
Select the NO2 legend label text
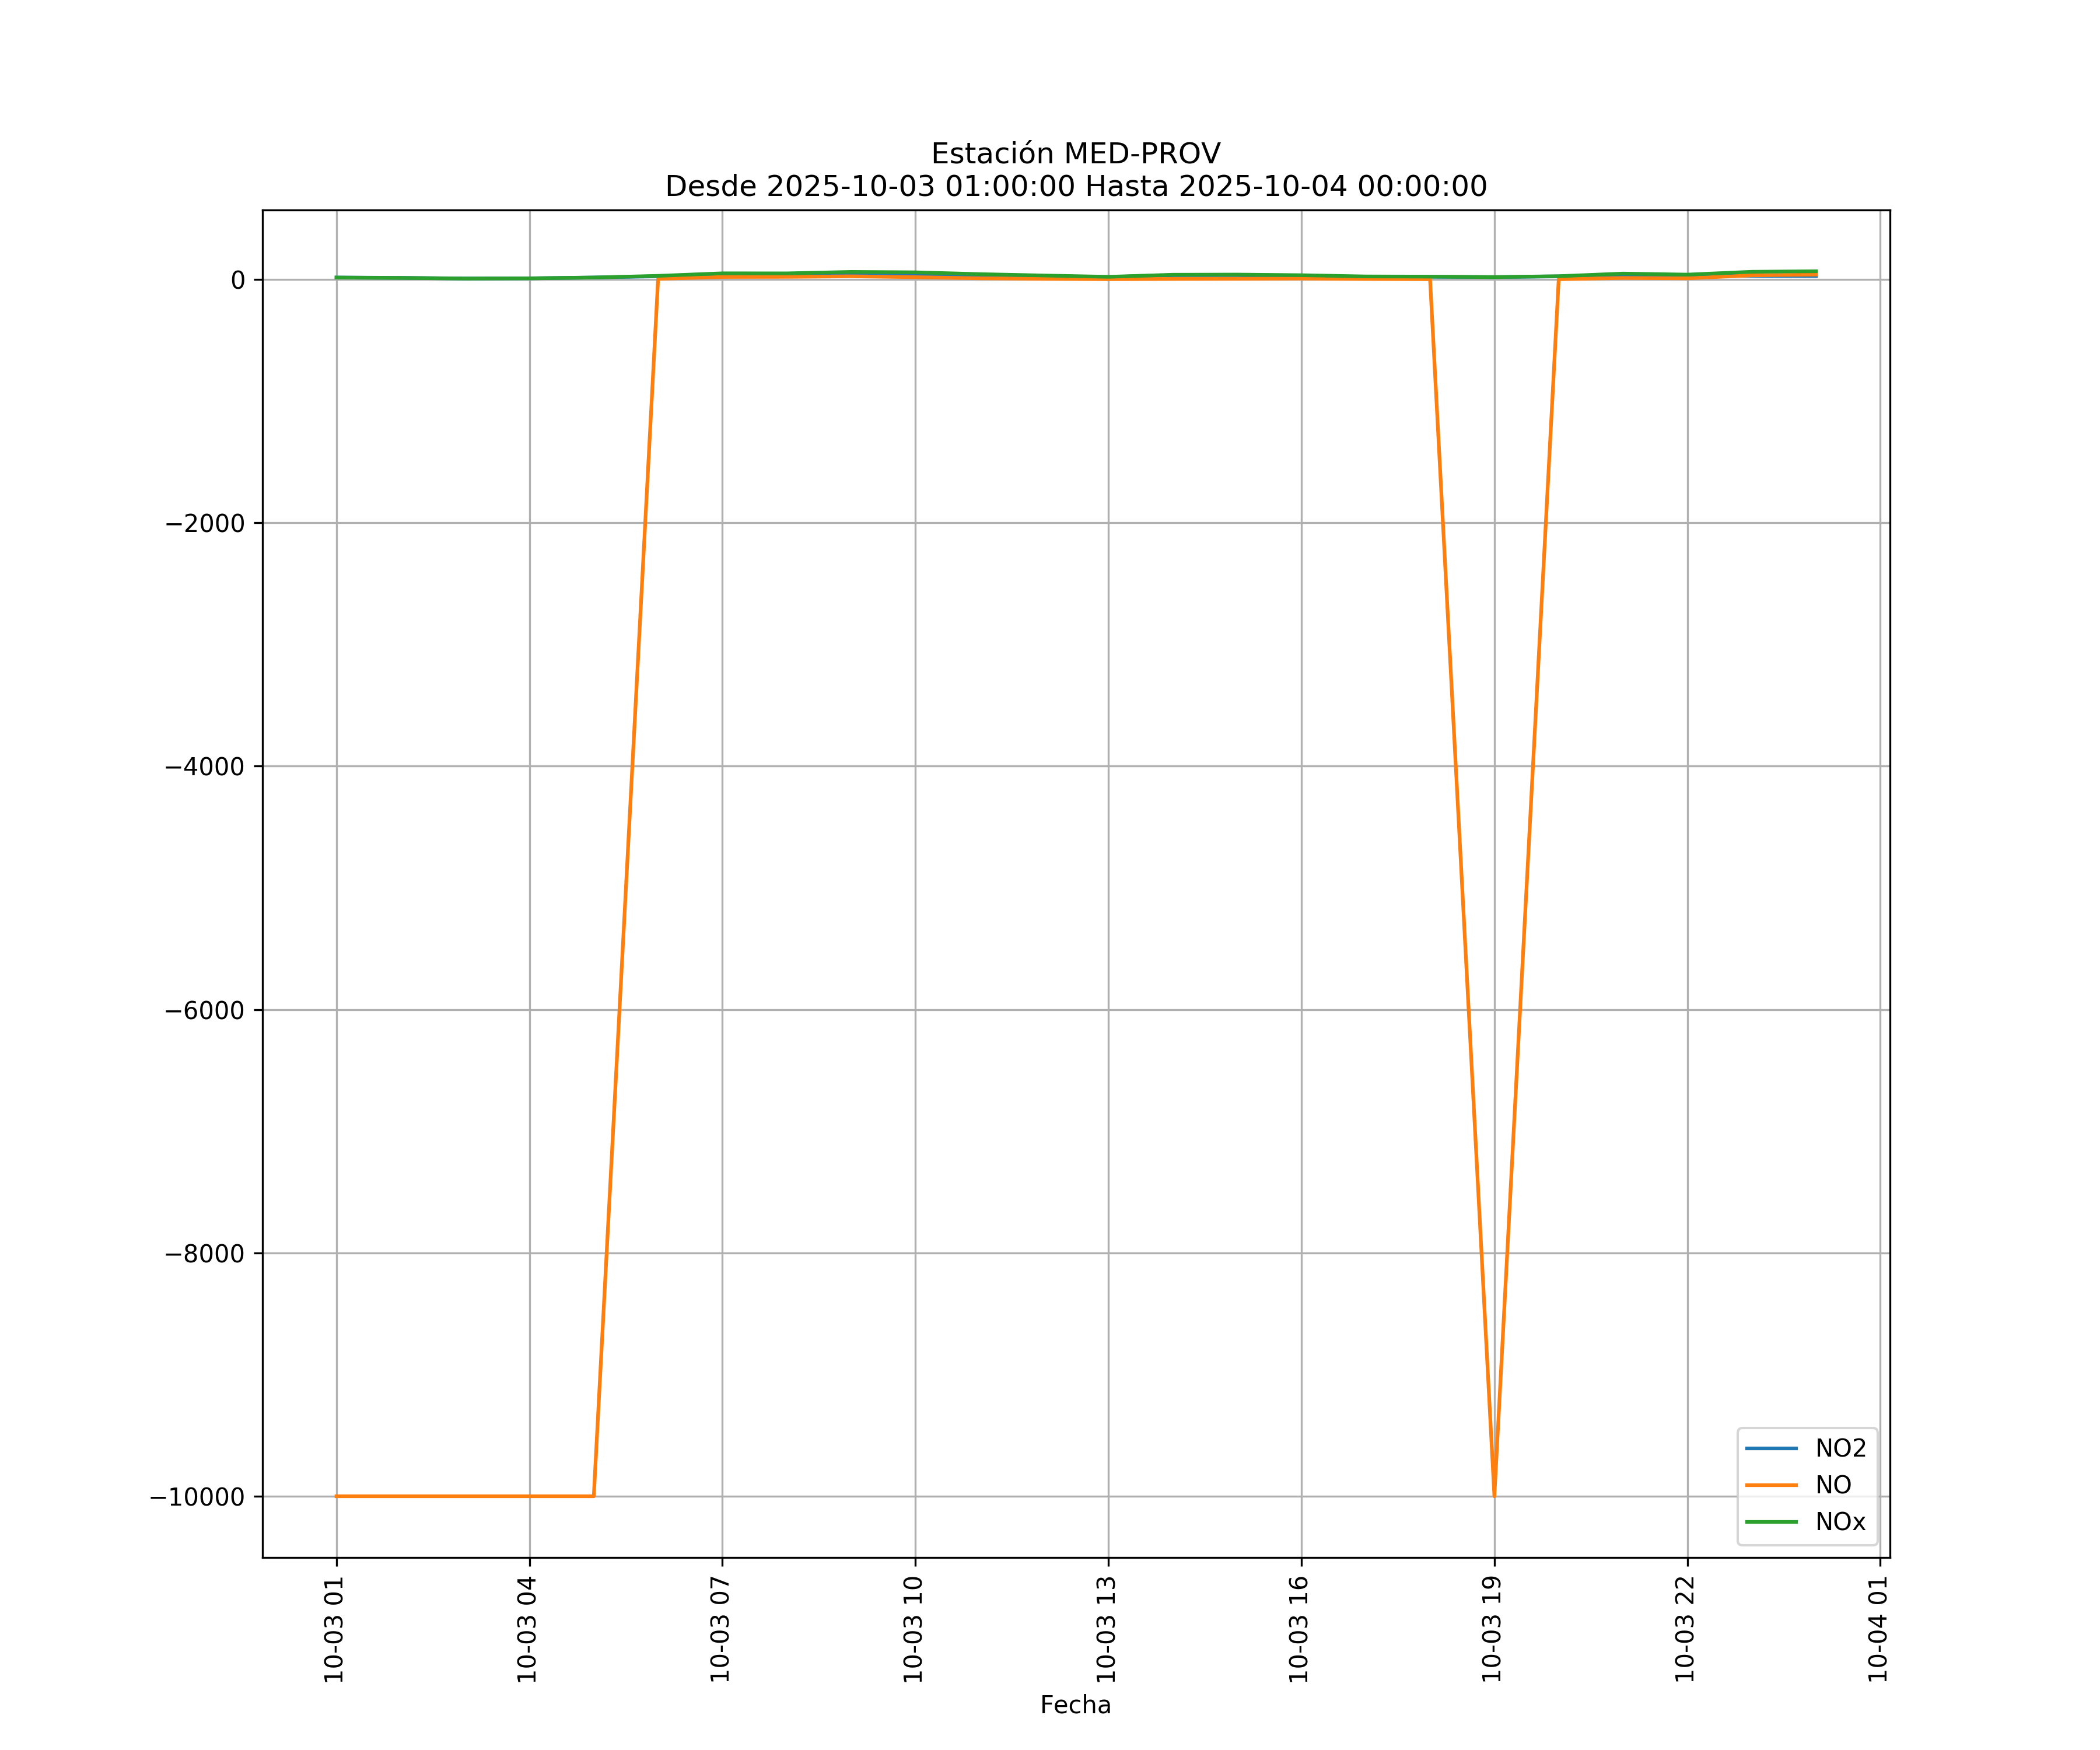tap(1840, 1448)
